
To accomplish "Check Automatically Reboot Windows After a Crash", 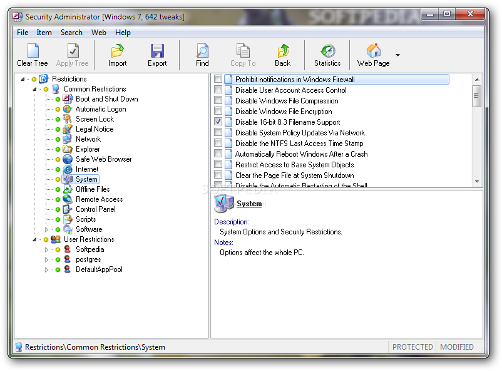I will (218, 154).
